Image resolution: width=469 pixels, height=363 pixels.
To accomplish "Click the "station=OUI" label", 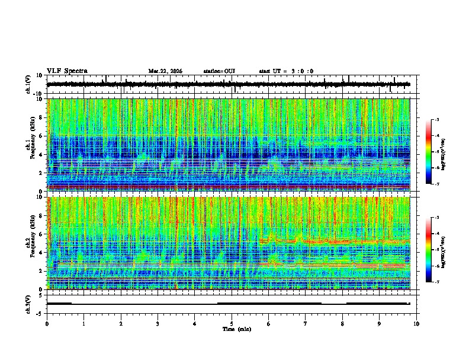I will click(219, 71).
